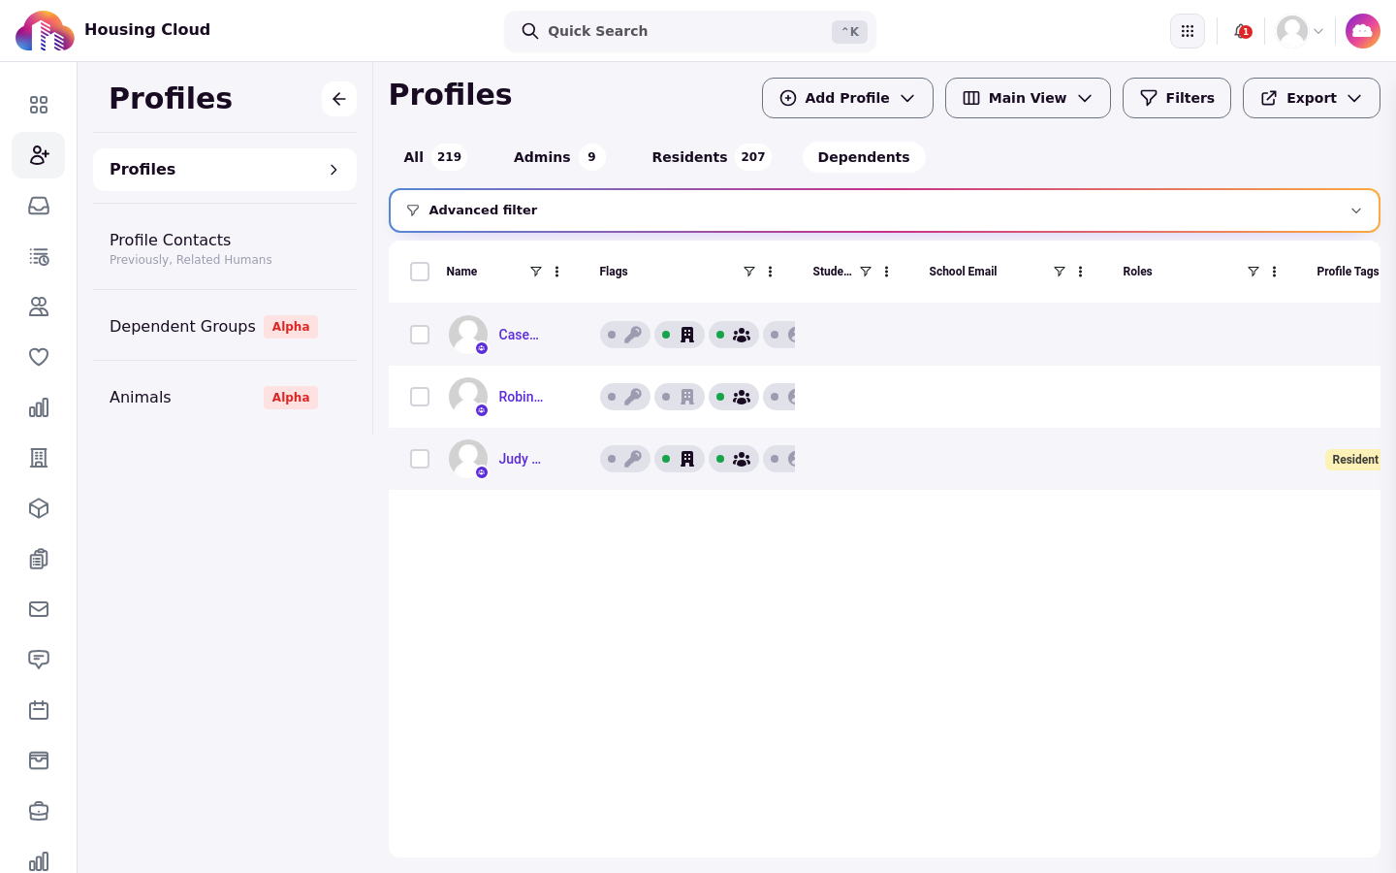
Task: Click the Filters button
Action: [x=1177, y=98]
